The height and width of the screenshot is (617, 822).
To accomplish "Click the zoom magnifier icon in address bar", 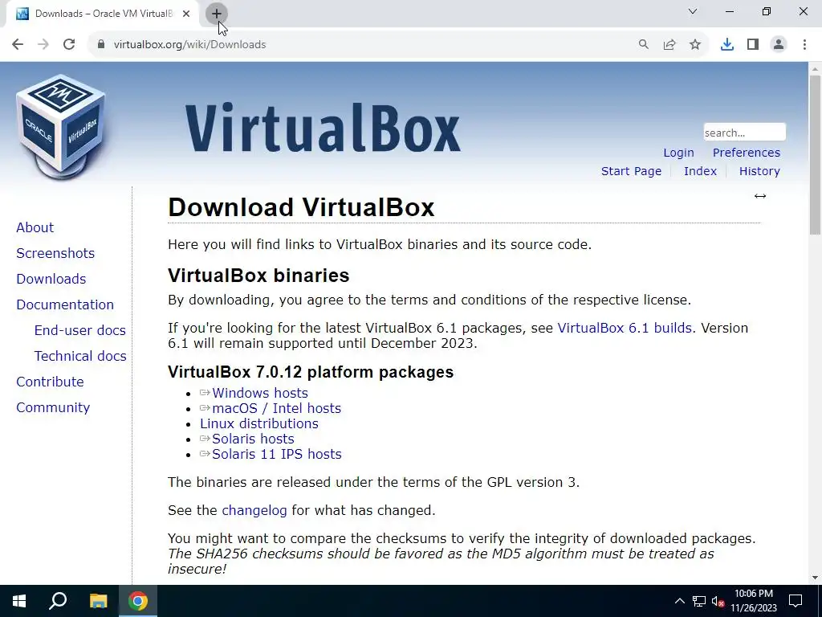I will [x=644, y=45].
